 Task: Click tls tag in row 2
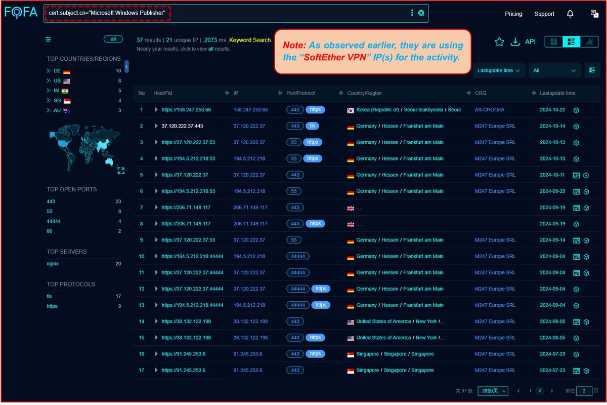[x=312, y=126]
